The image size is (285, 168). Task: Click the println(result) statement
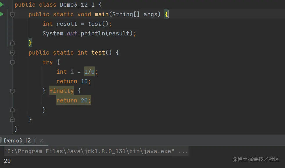89,33
